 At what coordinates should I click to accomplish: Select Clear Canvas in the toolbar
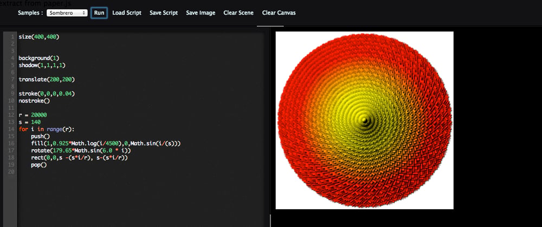pos(279,13)
